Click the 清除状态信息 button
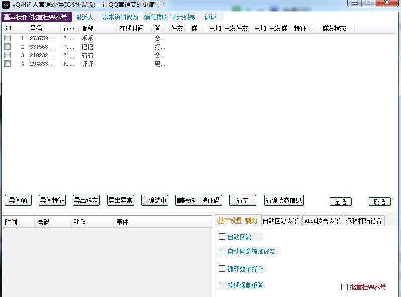The height and width of the screenshot is (297, 401). click(283, 200)
